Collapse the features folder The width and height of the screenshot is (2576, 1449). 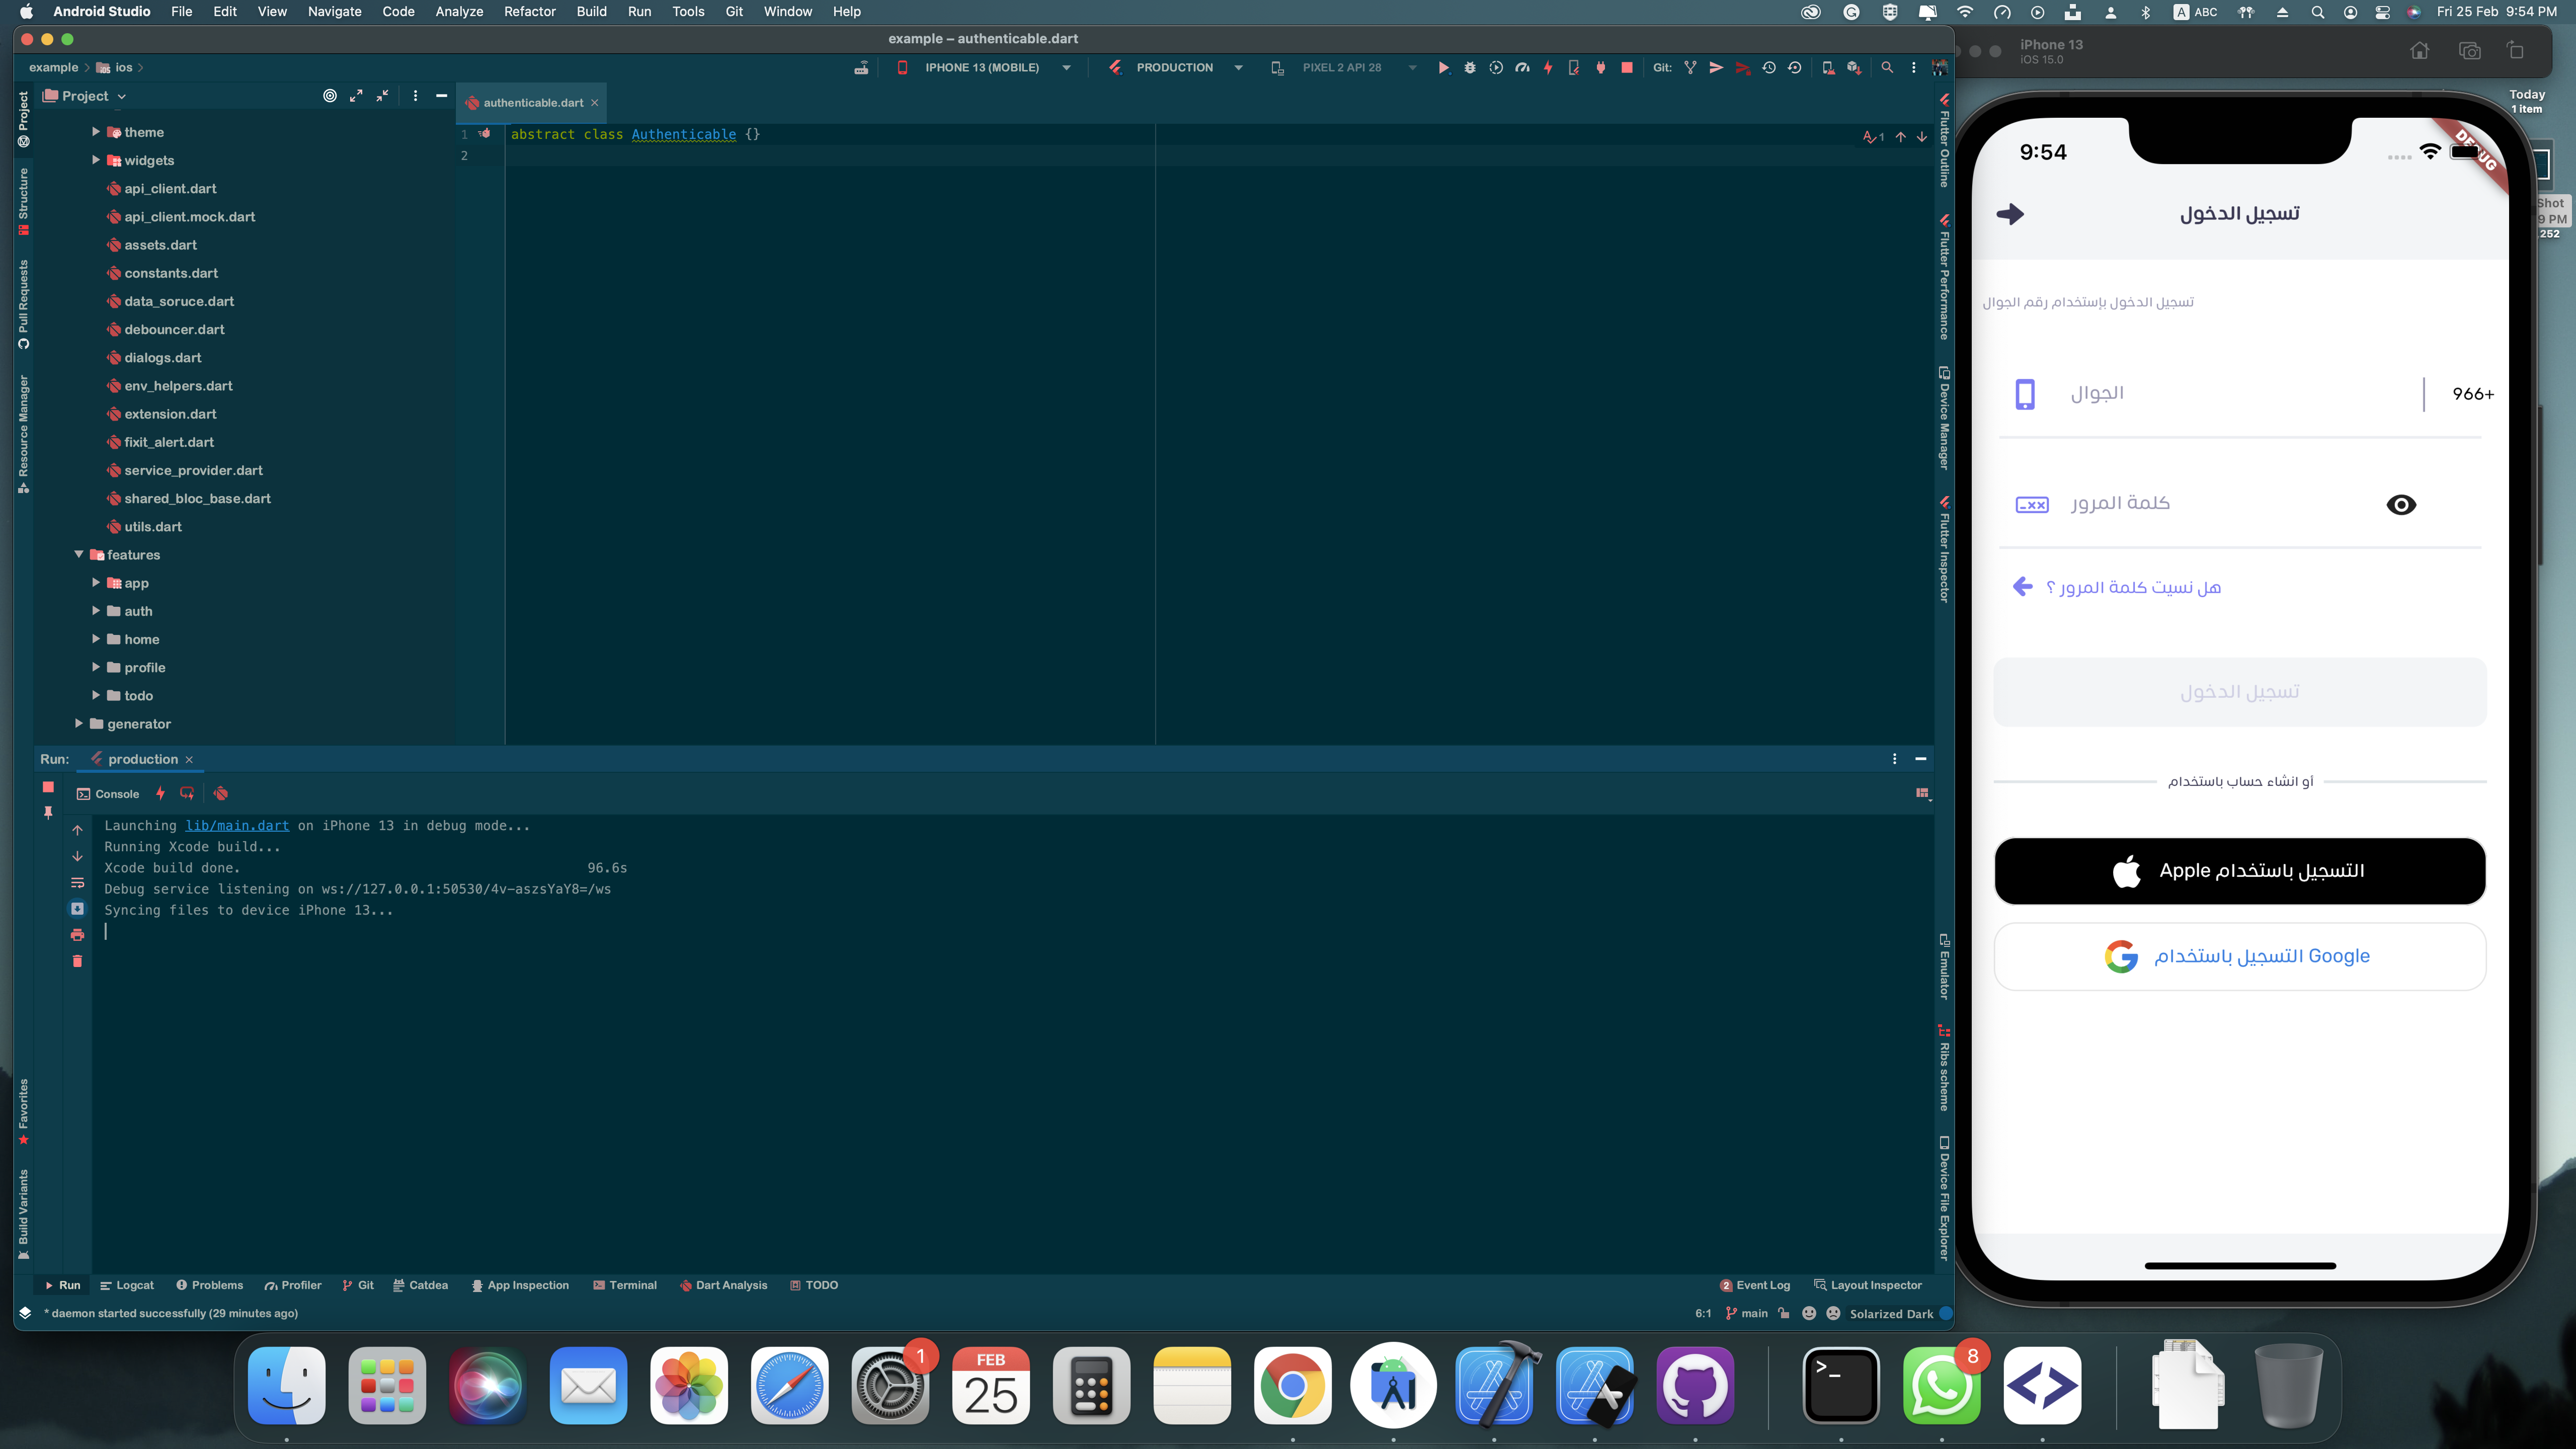(79, 555)
